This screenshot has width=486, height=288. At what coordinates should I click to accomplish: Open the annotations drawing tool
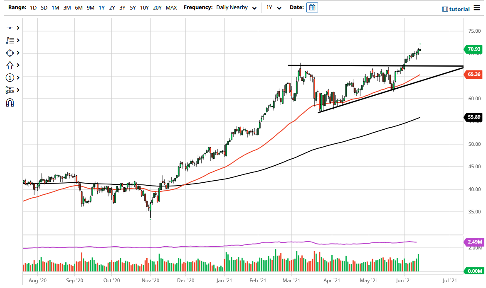11,40
